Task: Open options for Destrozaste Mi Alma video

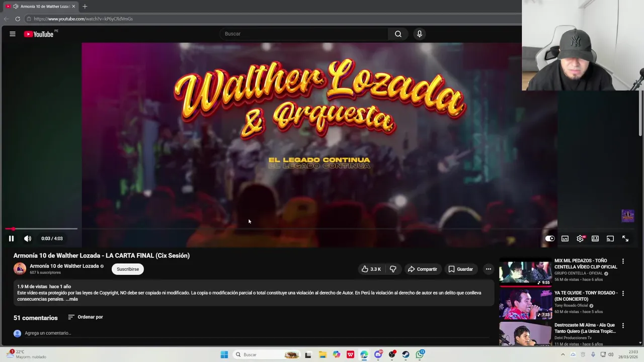Action: [x=623, y=326]
